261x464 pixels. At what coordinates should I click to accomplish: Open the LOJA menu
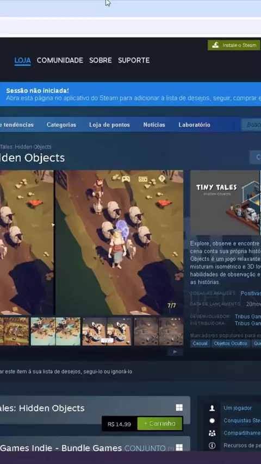[22, 60]
